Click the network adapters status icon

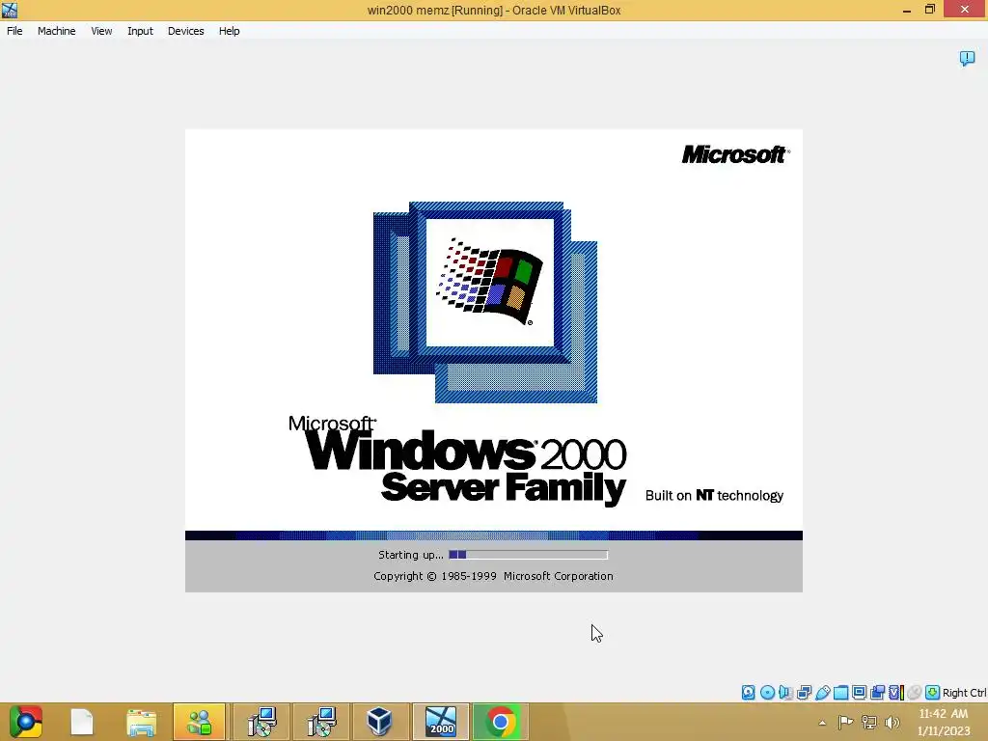tap(804, 693)
